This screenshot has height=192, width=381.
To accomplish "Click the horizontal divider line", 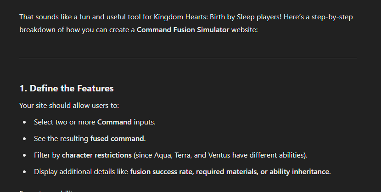I will [x=188, y=58].
